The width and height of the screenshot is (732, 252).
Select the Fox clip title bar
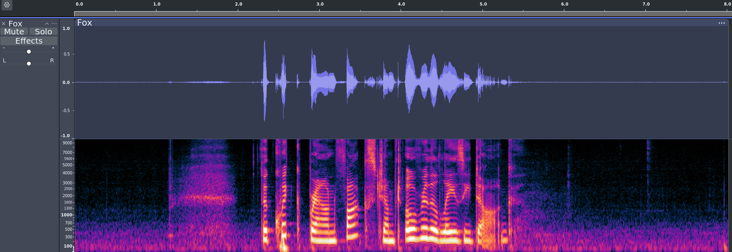[401, 23]
